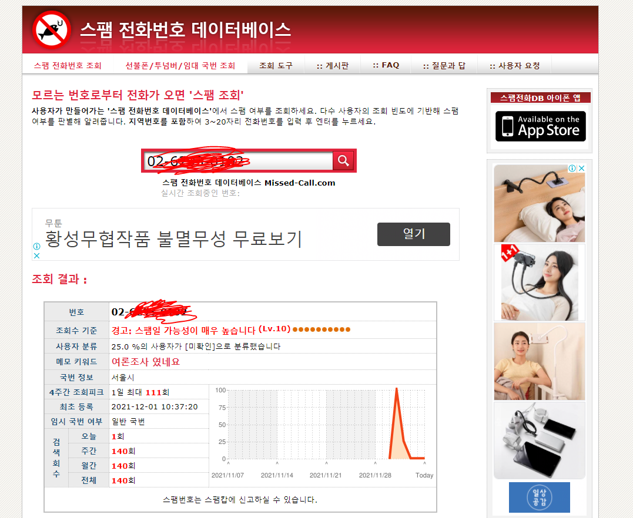Click the Lv.10 orange spam level dots
The height and width of the screenshot is (518, 633).
click(320, 329)
